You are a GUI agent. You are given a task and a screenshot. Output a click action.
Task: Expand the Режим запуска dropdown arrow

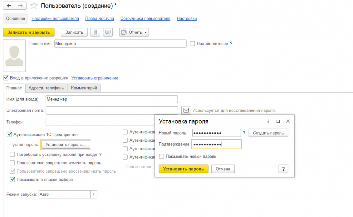[x=94, y=194]
